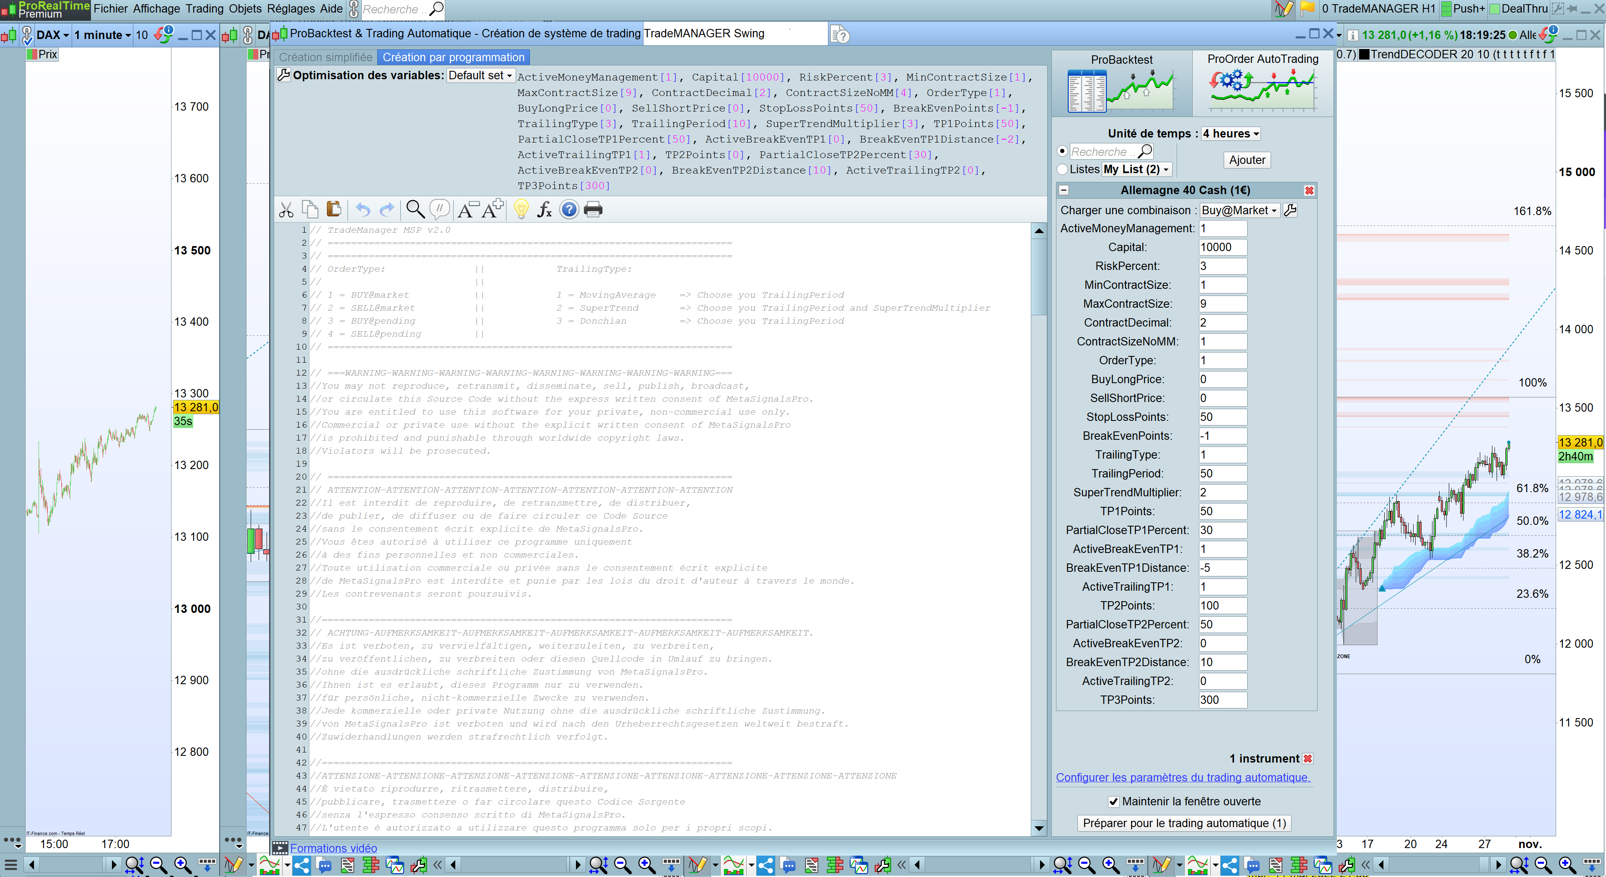Increase editor font size icon

tap(493, 210)
